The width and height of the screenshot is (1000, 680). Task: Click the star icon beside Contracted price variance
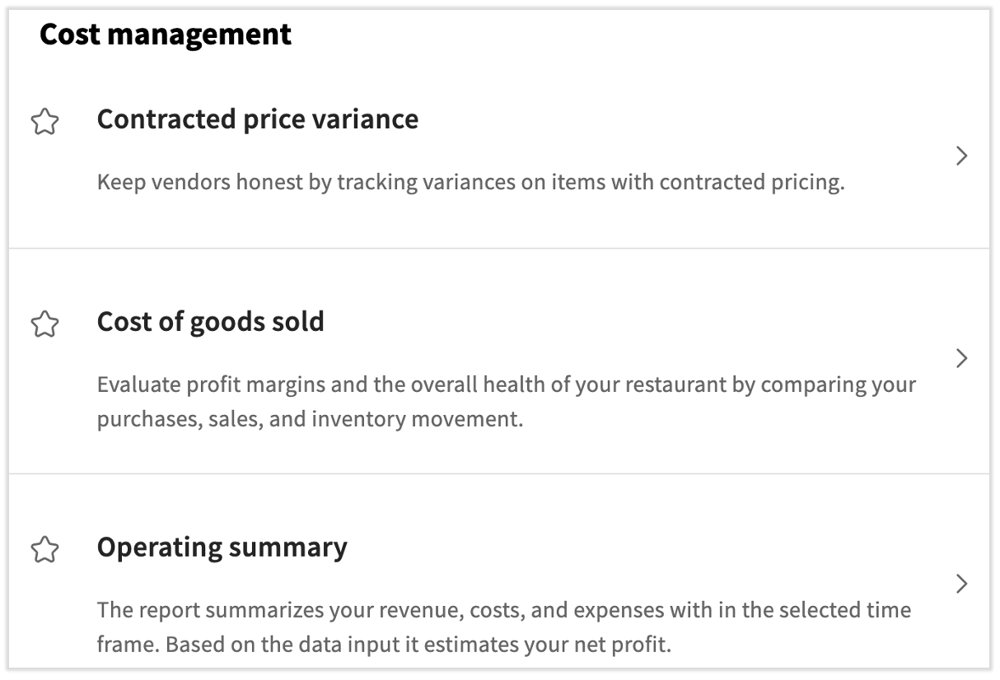[45, 120]
